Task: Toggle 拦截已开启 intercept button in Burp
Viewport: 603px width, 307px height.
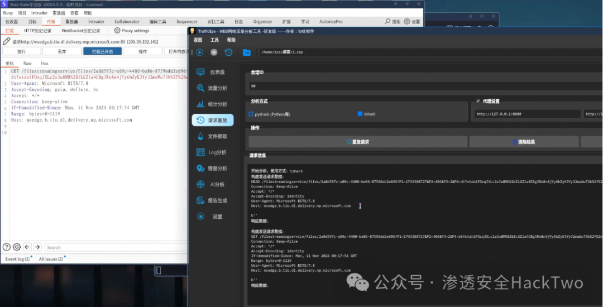Action: click(103, 51)
